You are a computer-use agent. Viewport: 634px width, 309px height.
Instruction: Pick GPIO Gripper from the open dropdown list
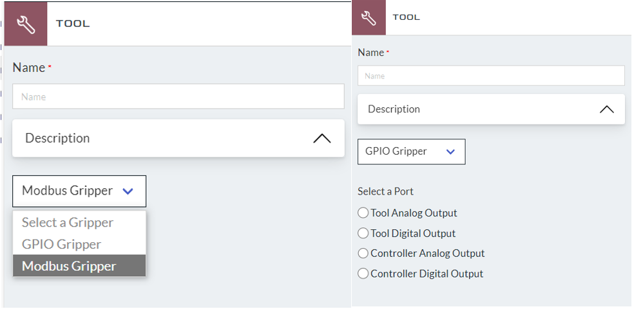[x=62, y=244]
